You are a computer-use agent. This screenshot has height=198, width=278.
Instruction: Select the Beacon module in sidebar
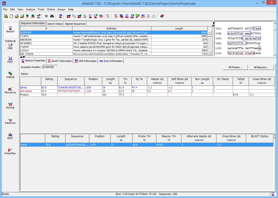(10, 29)
